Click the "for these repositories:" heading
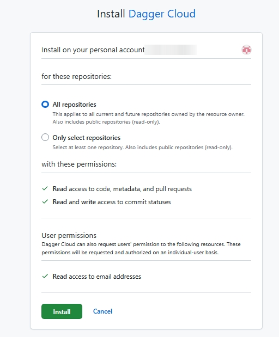279x337 pixels. click(77, 77)
